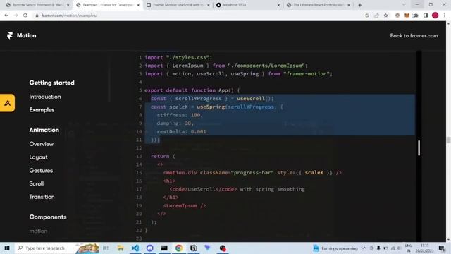Open the notification center icon

[442, 248]
